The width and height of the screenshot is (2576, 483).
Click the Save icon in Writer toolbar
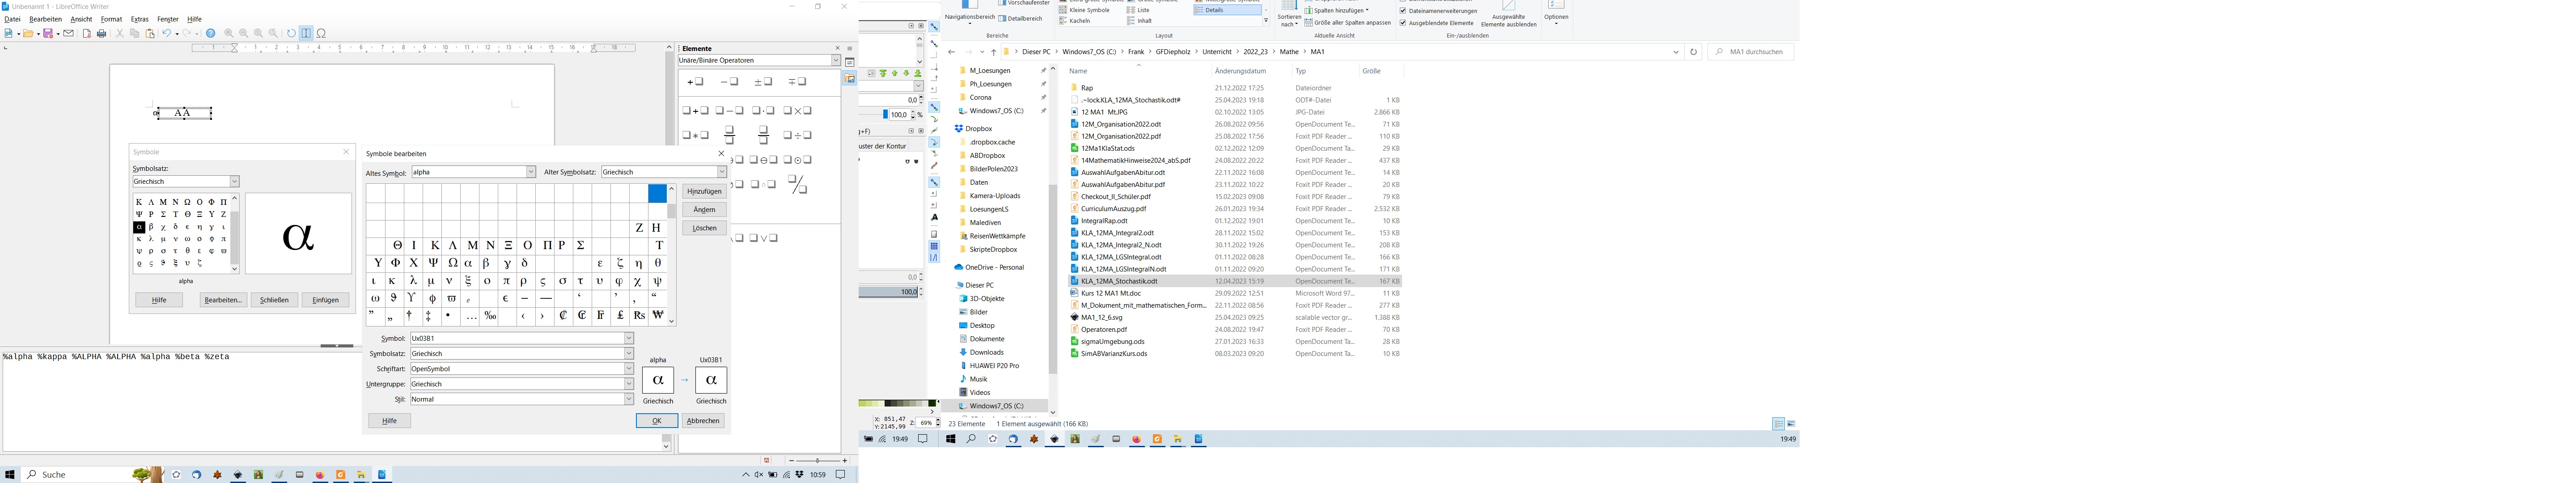pyautogui.click(x=47, y=33)
